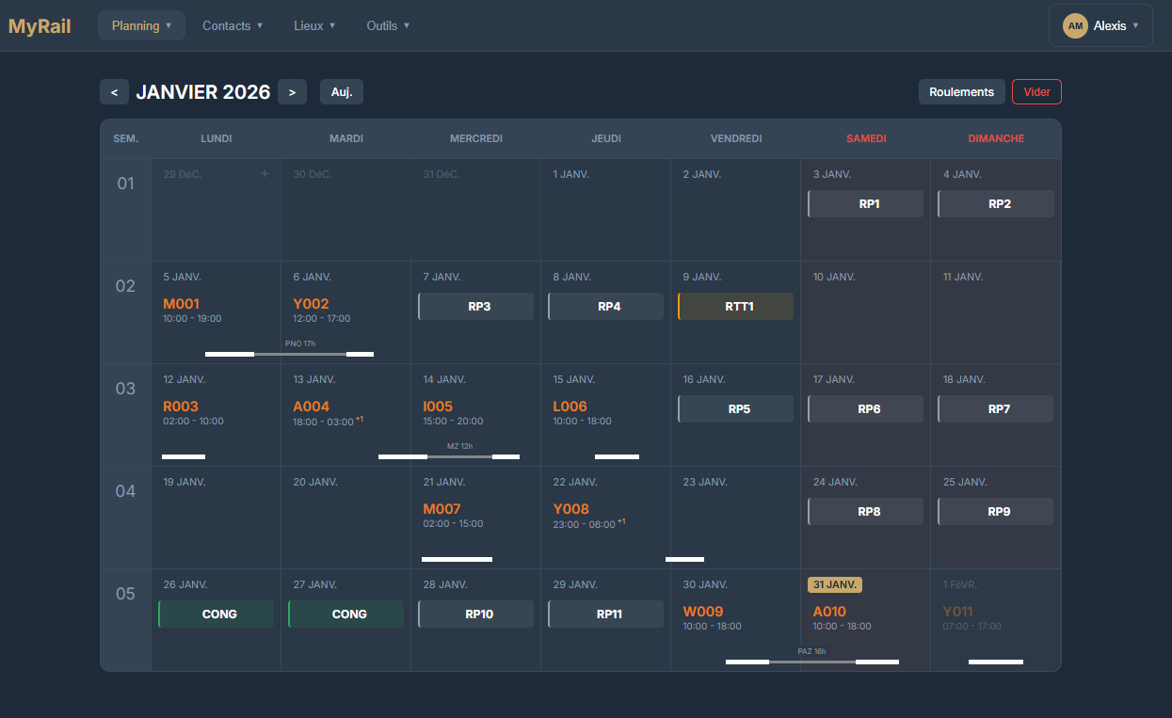Open the Lieux dropdown
Image resolution: width=1172 pixels, height=718 pixels.
[314, 25]
